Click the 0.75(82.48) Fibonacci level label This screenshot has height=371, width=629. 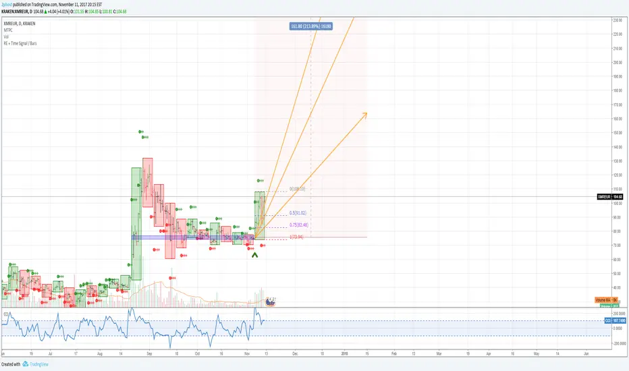(299, 225)
